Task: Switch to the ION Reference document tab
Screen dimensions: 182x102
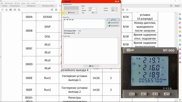Action: click(x=31, y=6)
